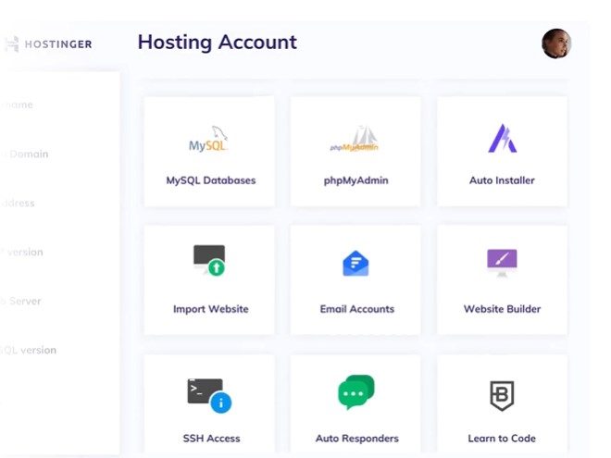Select the Learn to Code shield icon
The width and height of the screenshot is (611, 458).
[502, 396]
